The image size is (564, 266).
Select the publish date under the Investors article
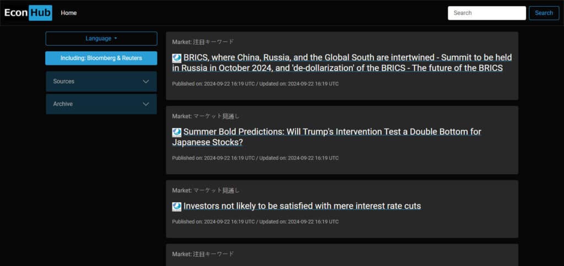[255, 222]
